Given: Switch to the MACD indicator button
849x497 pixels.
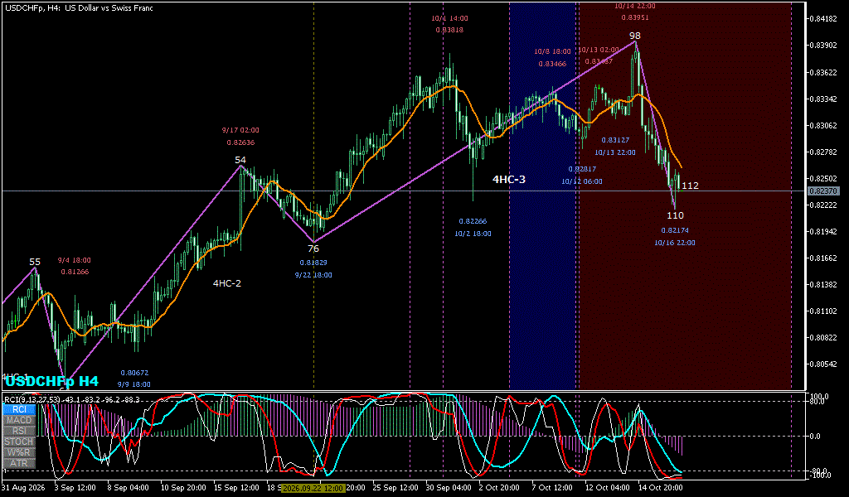Looking at the screenshot, I should (20, 420).
